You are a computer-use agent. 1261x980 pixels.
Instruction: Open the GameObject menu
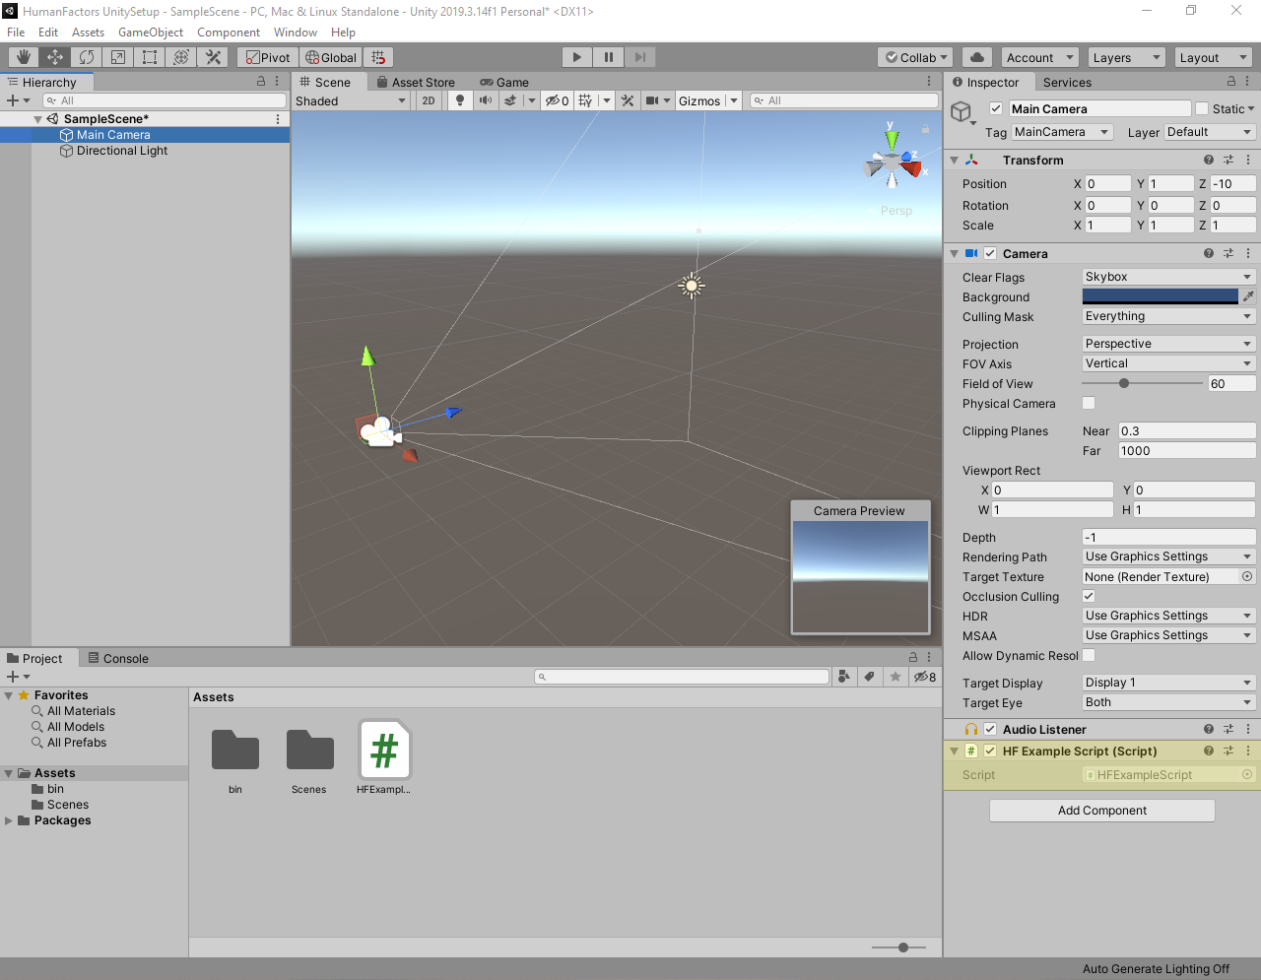tap(151, 33)
